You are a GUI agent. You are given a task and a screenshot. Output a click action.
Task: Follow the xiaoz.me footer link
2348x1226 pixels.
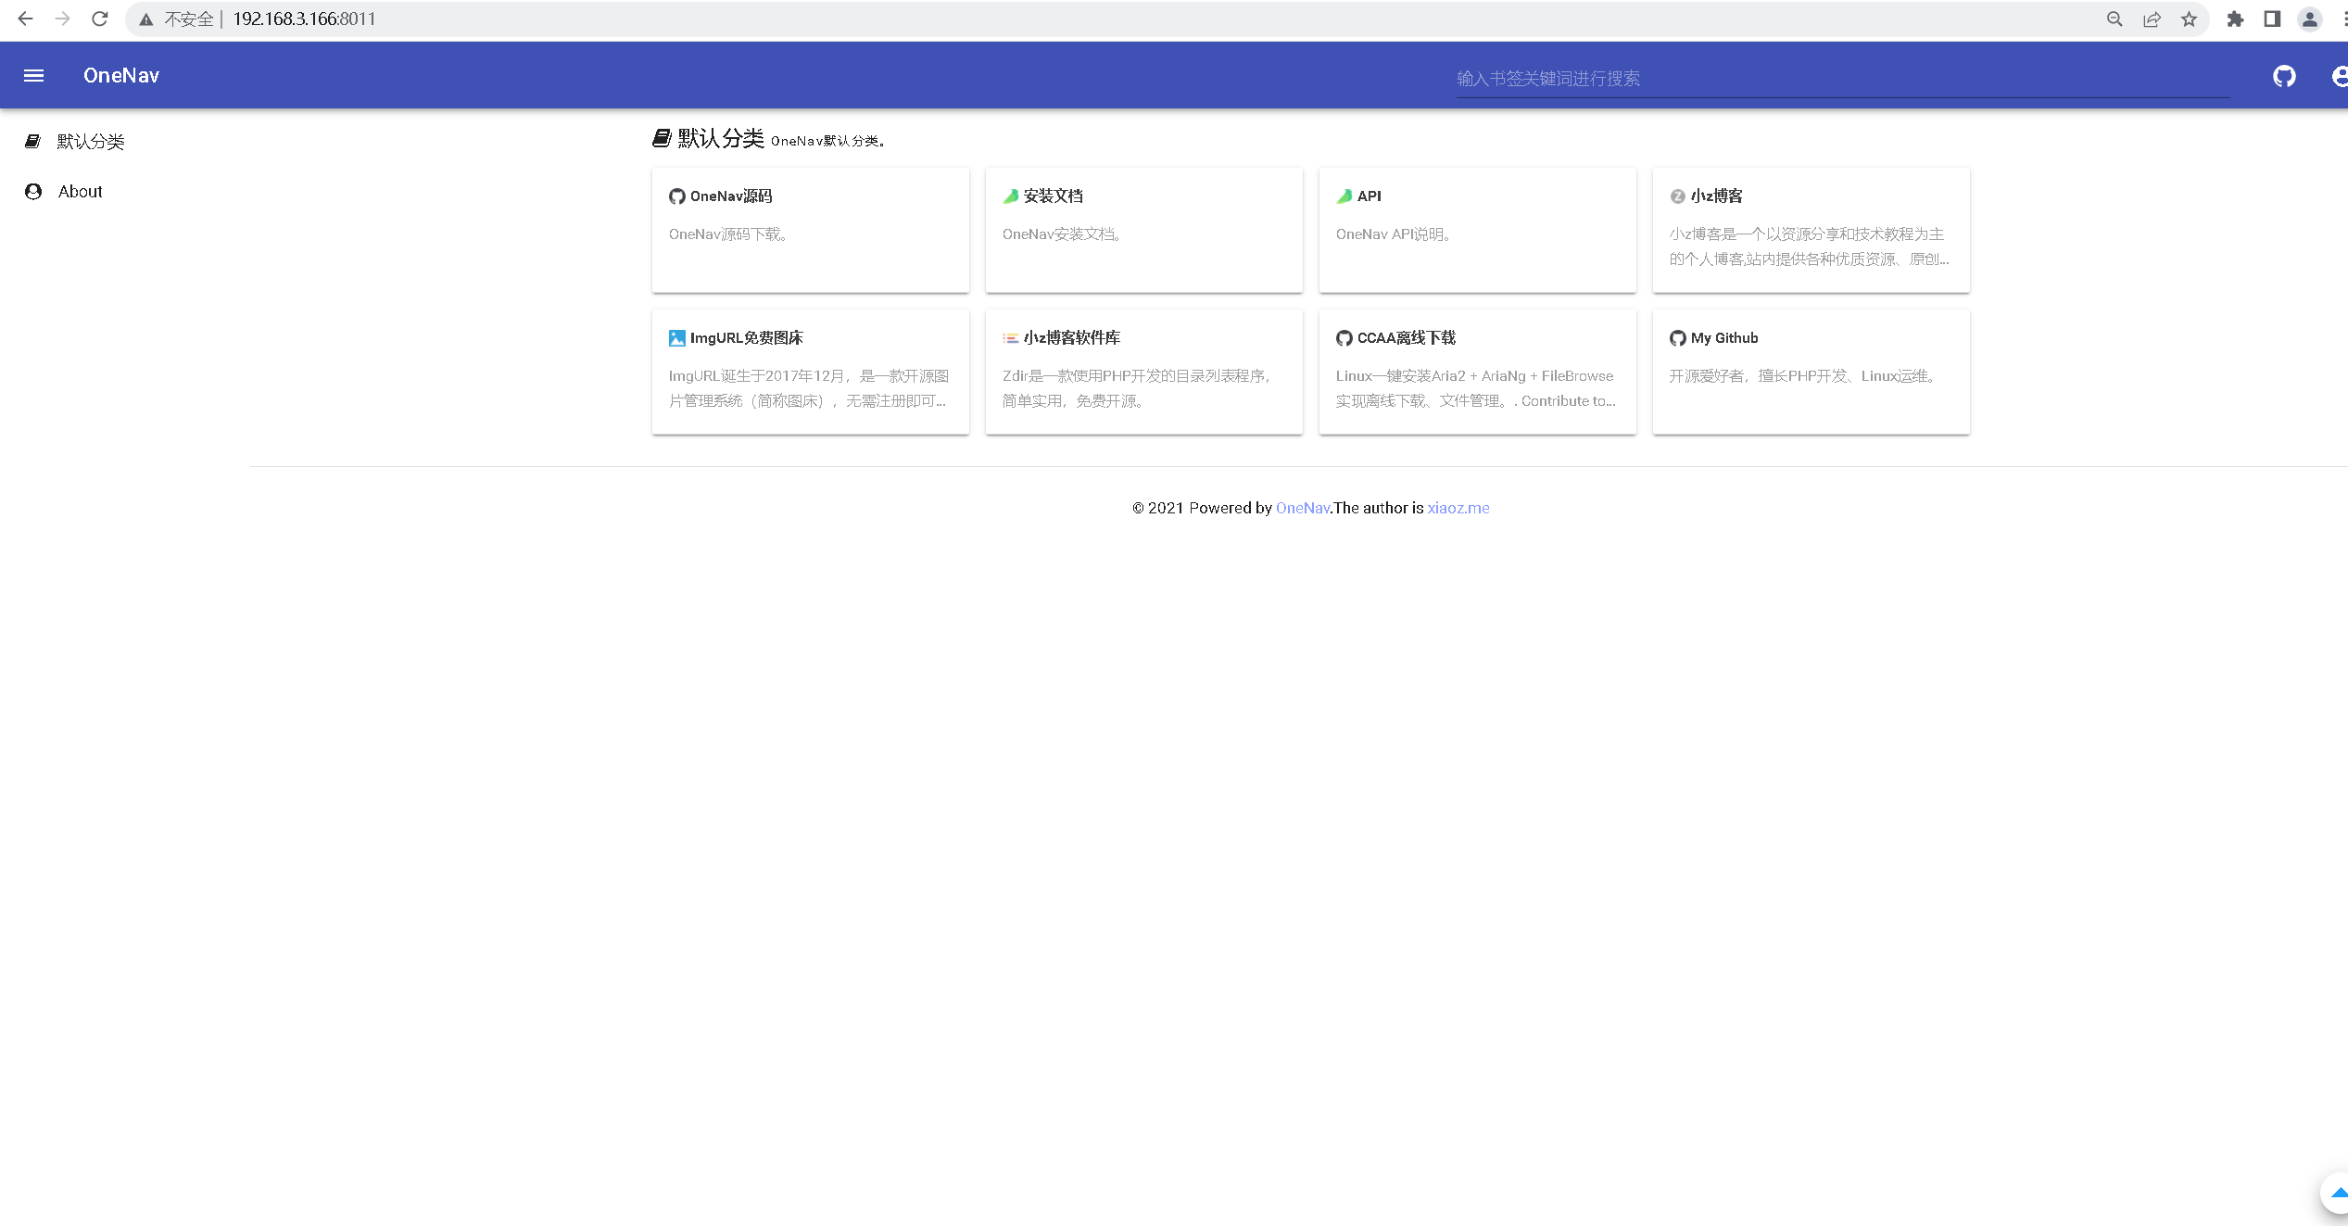[1458, 508]
